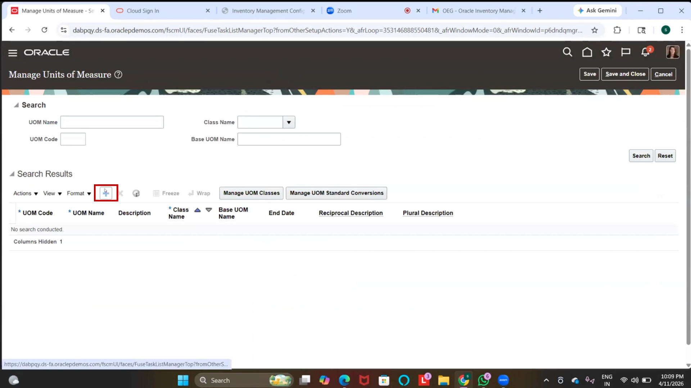Viewport: 691px width, 388px height.
Task: Sort Class Name ascending
Action: (x=197, y=210)
